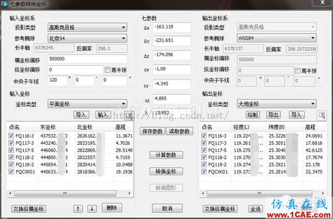The image size is (333, 219).
Task: Click input 横坐标偏移 field 500000
Action: pyautogui.click(x=88, y=59)
